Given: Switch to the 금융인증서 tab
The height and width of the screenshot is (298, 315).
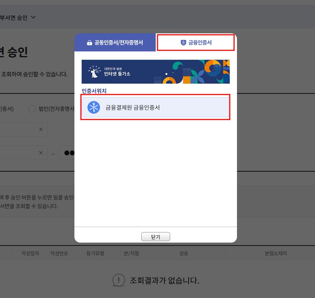Looking at the screenshot, I should (x=196, y=42).
